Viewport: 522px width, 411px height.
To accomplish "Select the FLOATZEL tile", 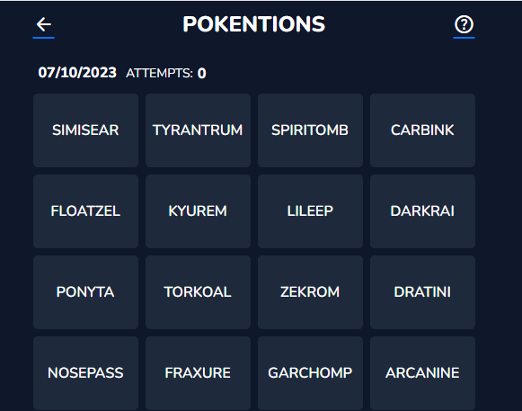I will coord(86,211).
